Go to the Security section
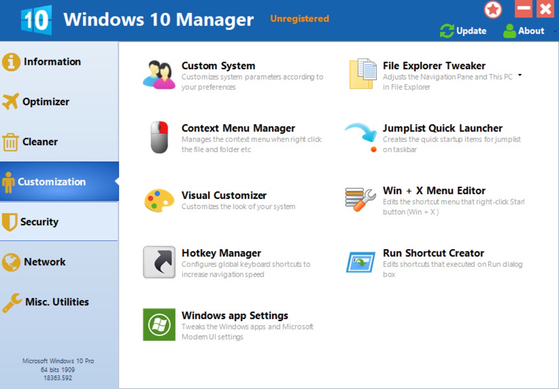This screenshot has width=559, height=389. (39, 222)
